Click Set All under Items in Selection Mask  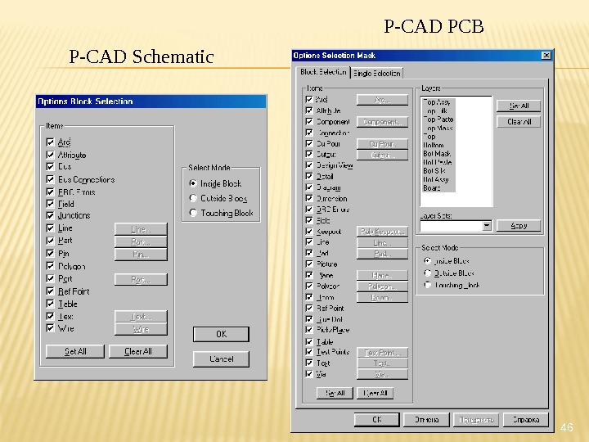pos(335,393)
